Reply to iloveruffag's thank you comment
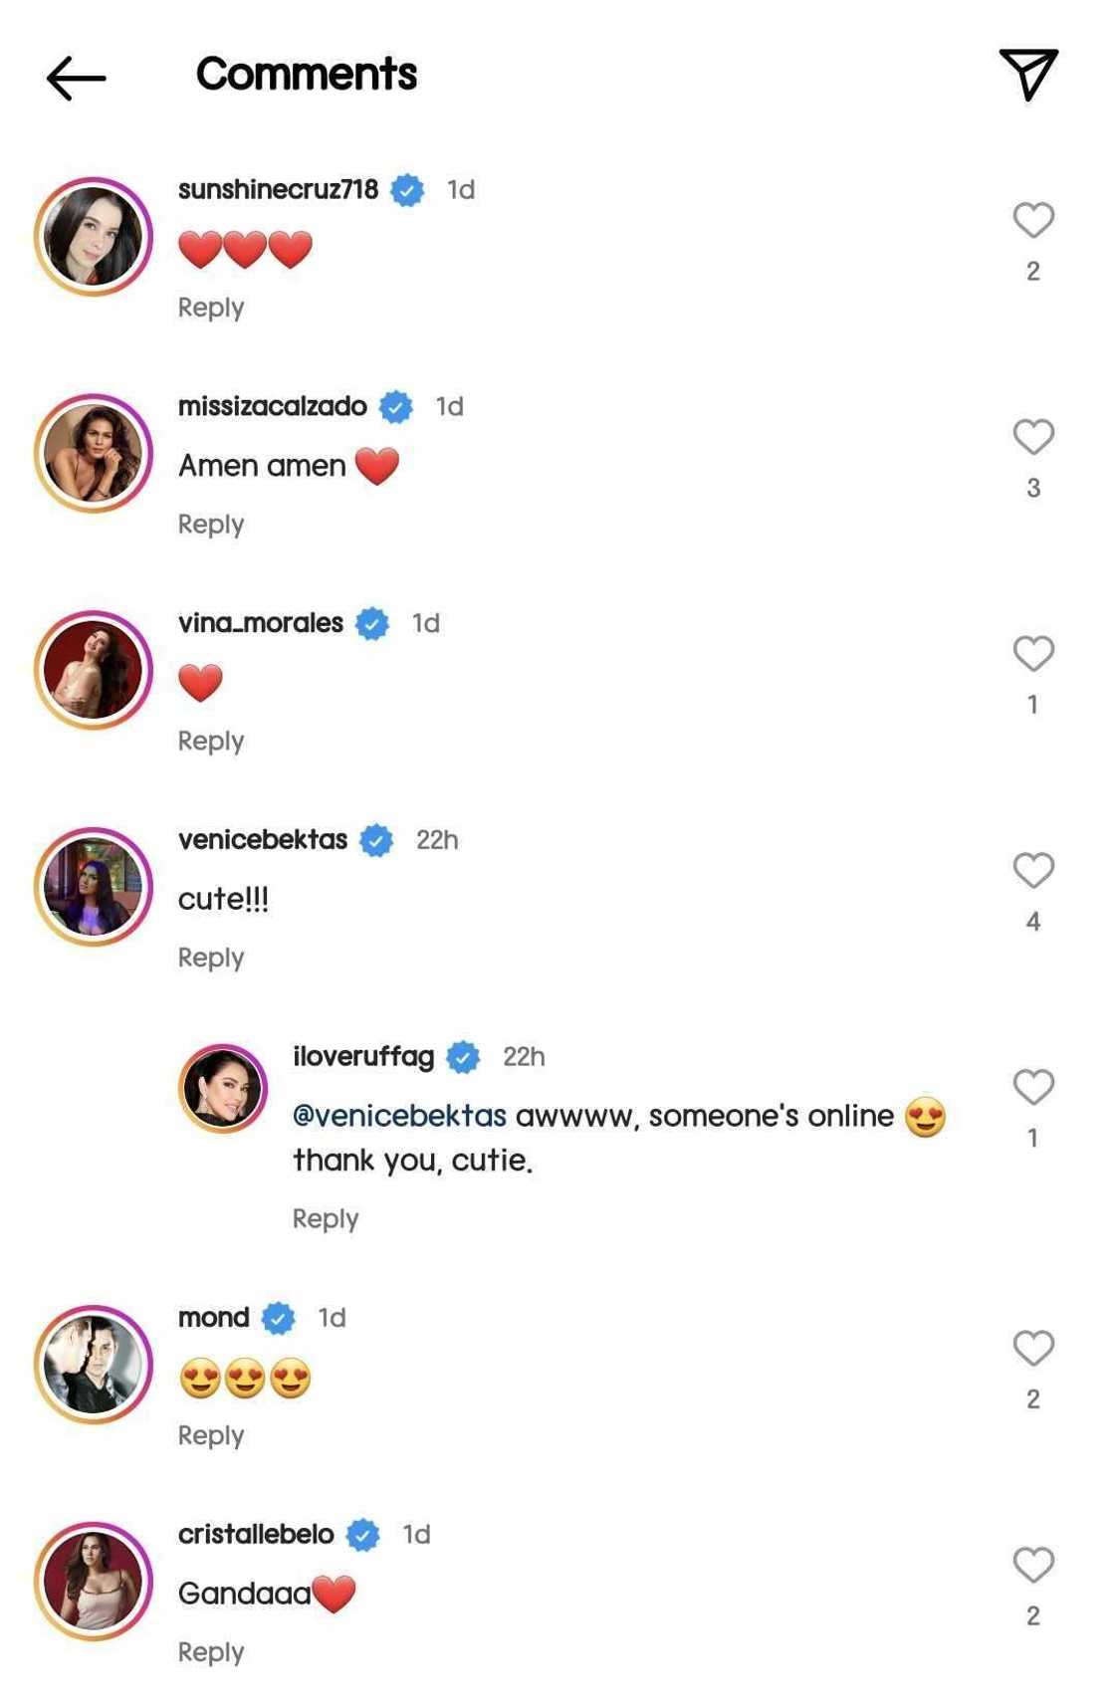This screenshot has width=1115, height=1707. 326,1218
